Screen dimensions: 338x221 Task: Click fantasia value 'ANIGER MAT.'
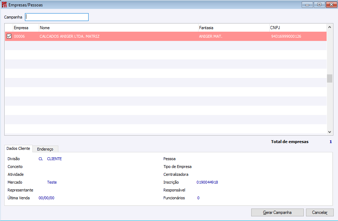(211, 36)
